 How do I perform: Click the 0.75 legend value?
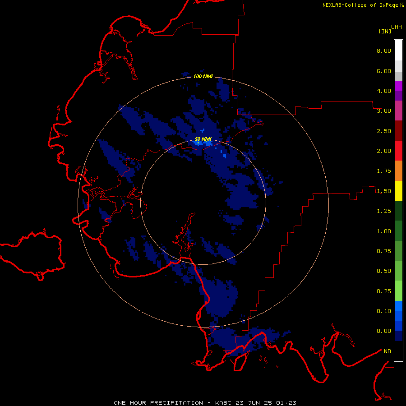click(x=384, y=251)
